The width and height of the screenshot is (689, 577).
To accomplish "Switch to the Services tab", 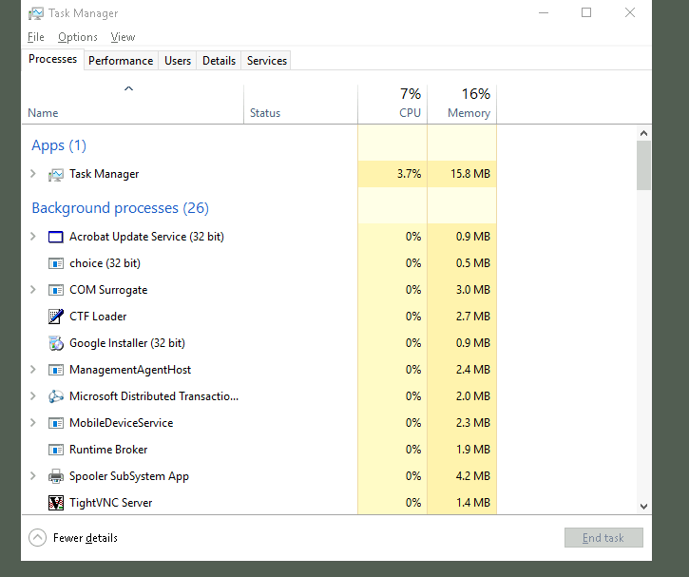I will coord(267,61).
